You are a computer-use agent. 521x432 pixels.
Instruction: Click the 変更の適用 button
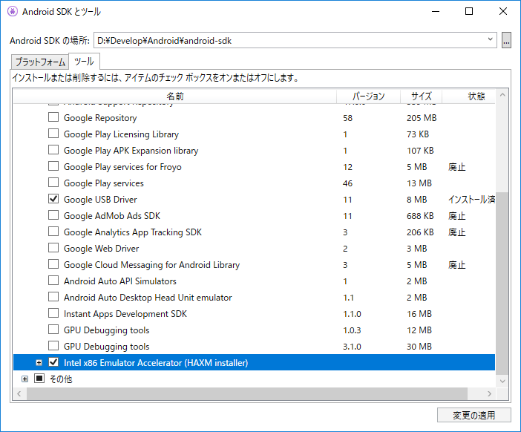point(474,415)
